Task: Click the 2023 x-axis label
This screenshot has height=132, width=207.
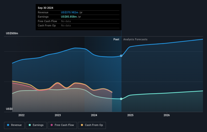Action: point(58,115)
